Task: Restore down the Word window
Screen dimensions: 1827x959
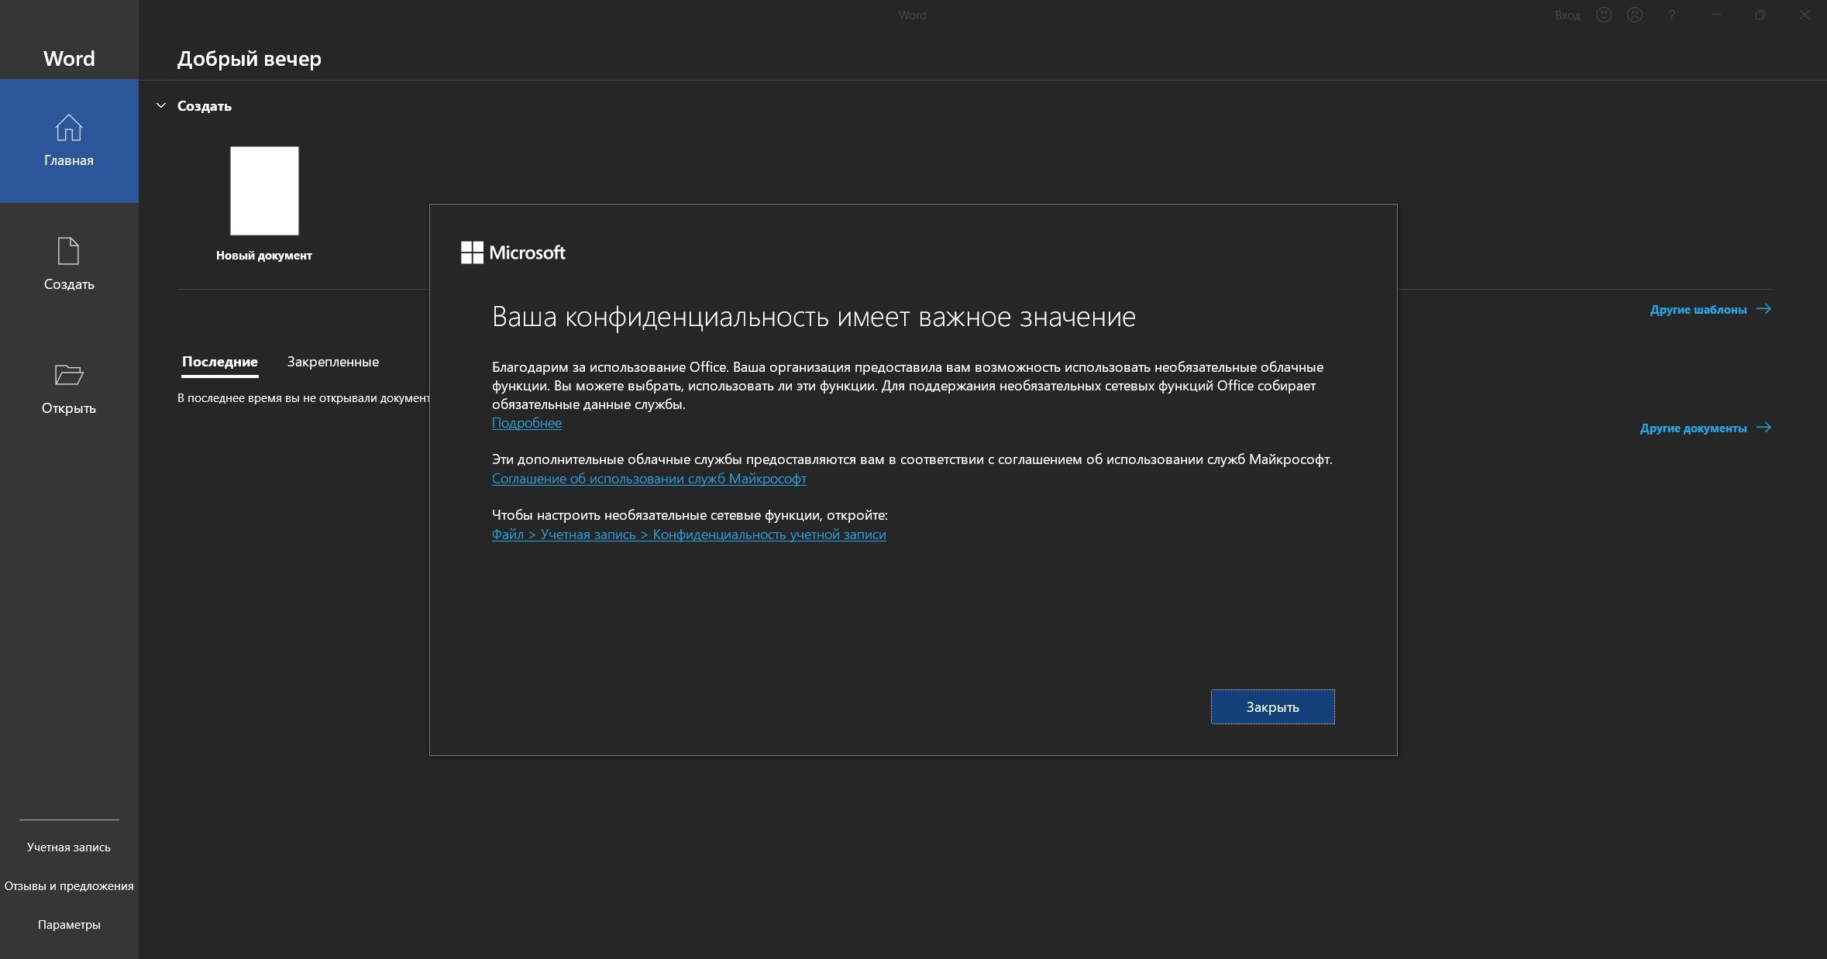Action: (1760, 15)
